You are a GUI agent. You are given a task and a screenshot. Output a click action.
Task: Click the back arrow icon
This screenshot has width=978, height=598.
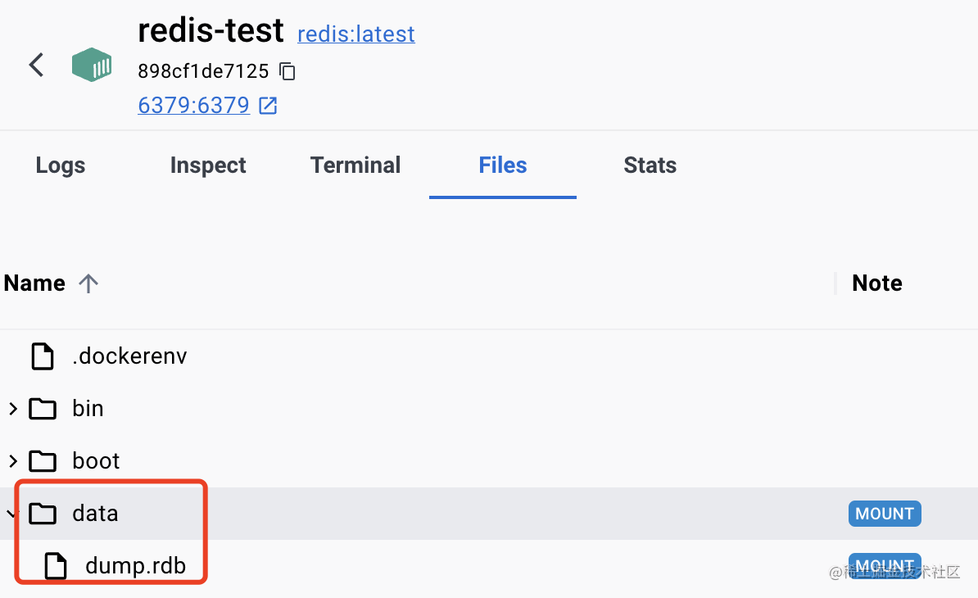click(36, 65)
